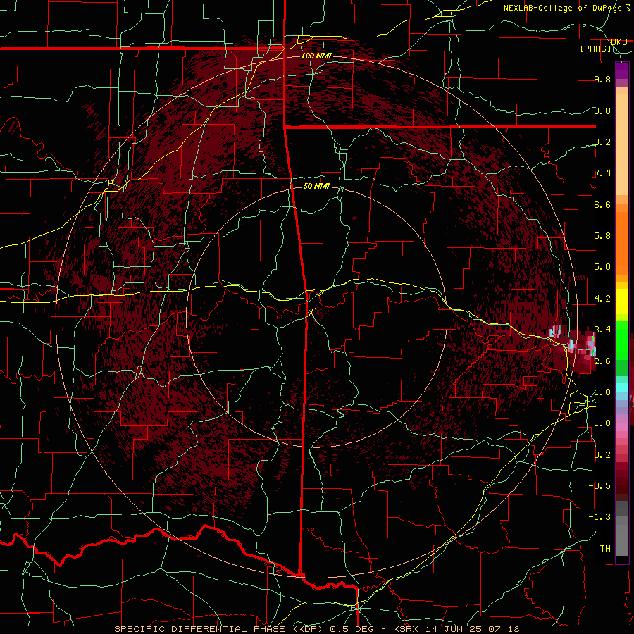The width and height of the screenshot is (634, 634).
Task: Click the 50 NMI range ring label
Action: coord(316,186)
